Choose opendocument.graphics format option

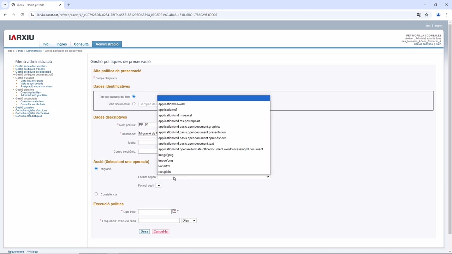pos(214,127)
